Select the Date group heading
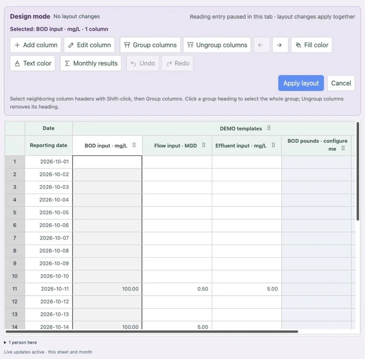365x359 pixels. click(48, 128)
